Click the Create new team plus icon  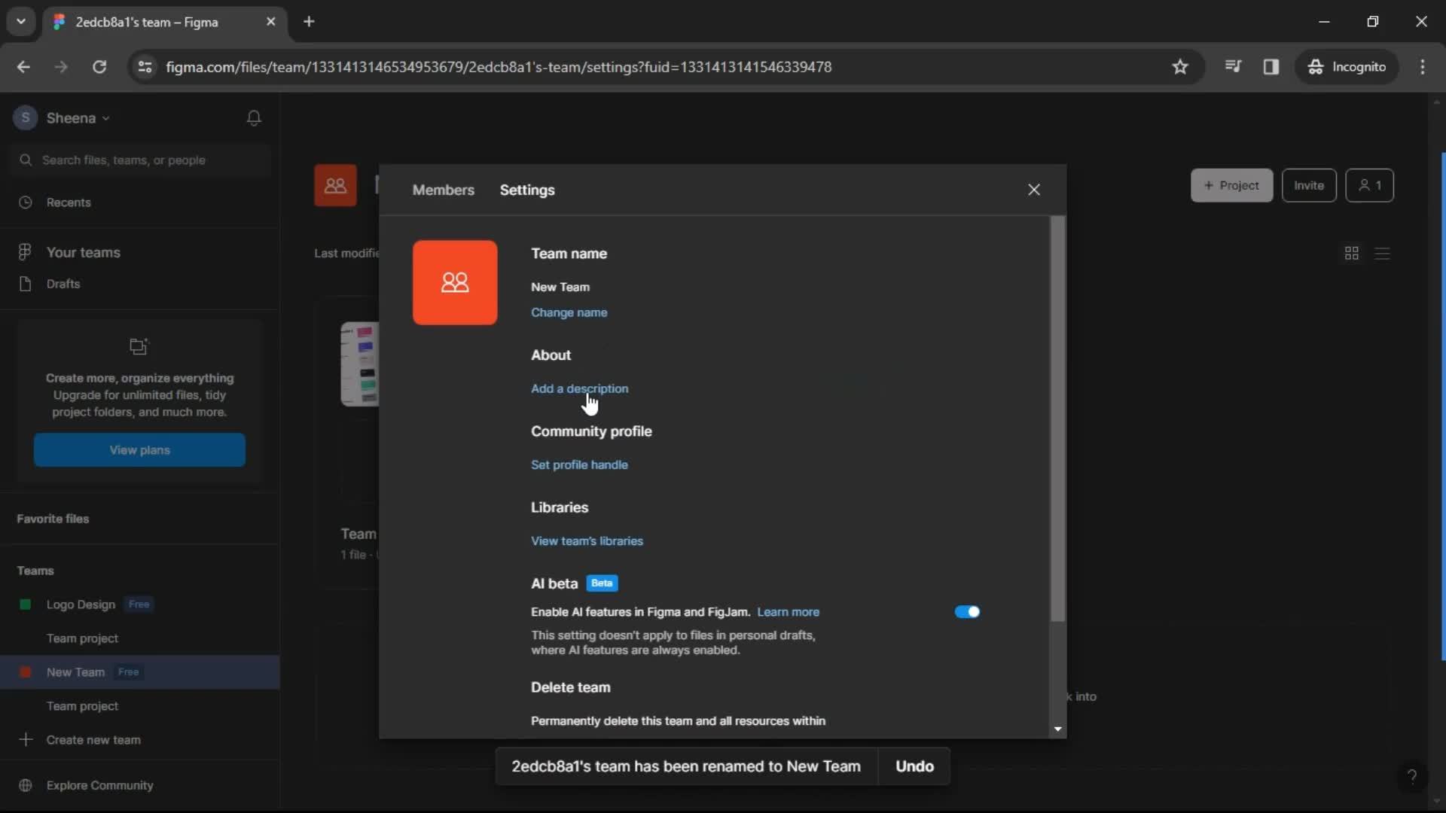tap(26, 740)
